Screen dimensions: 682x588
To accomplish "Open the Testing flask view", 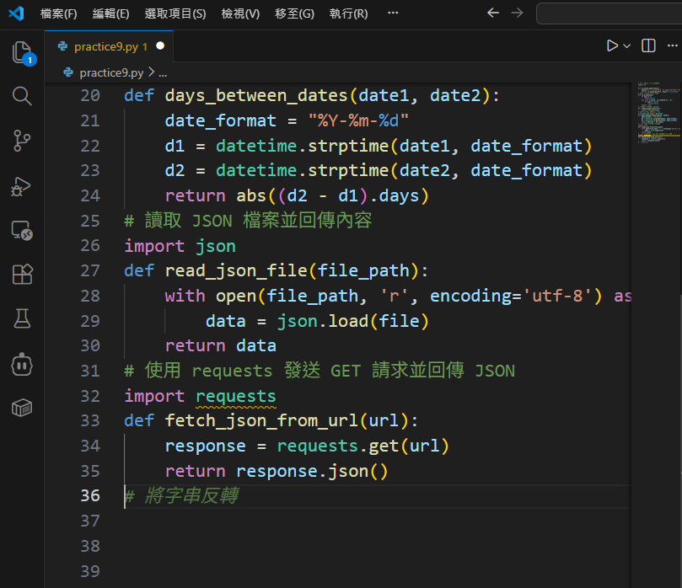I will click(22, 318).
